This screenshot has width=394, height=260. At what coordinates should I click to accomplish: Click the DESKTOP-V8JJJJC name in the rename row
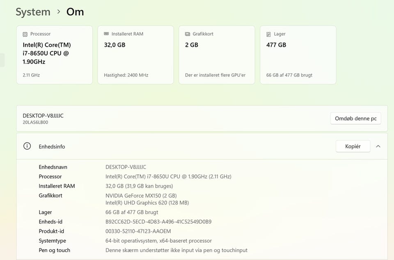tap(43, 116)
